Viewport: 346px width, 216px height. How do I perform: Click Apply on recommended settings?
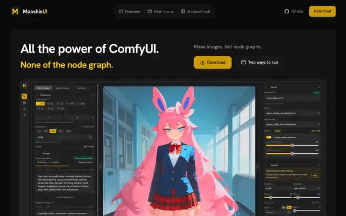pos(315,175)
